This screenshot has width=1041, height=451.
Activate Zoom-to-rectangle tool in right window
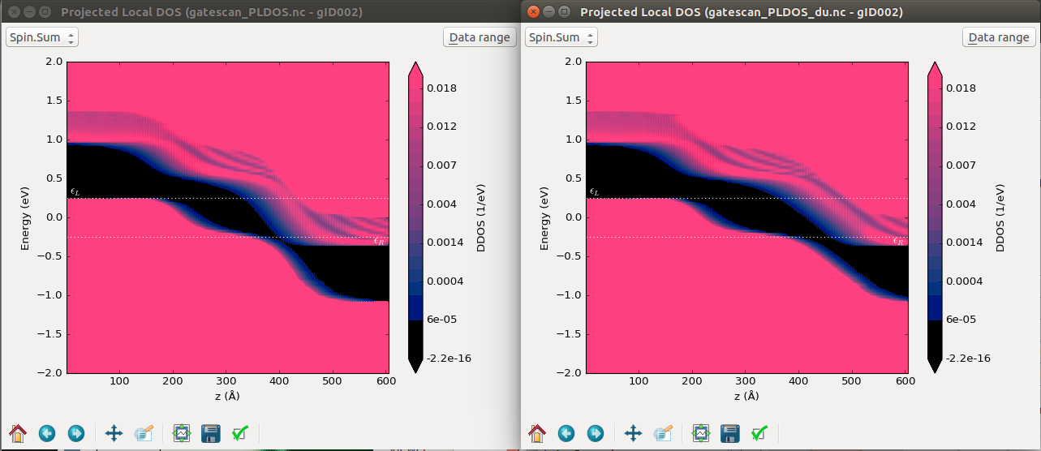click(x=663, y=433)
